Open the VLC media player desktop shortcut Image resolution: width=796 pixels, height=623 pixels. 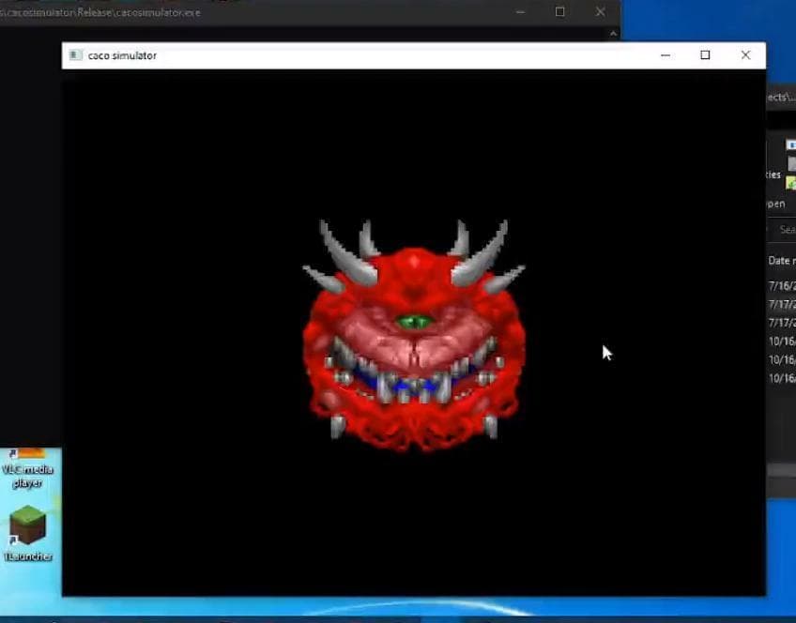pyautogui.click(x=27, y=468)
